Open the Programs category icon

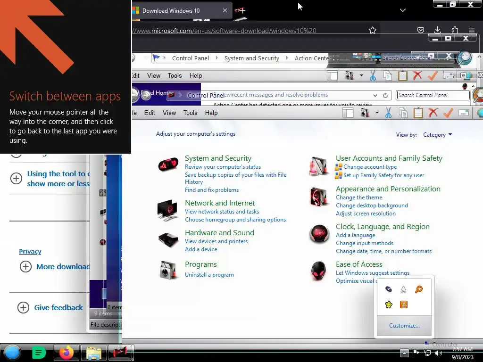coord(168,270)
